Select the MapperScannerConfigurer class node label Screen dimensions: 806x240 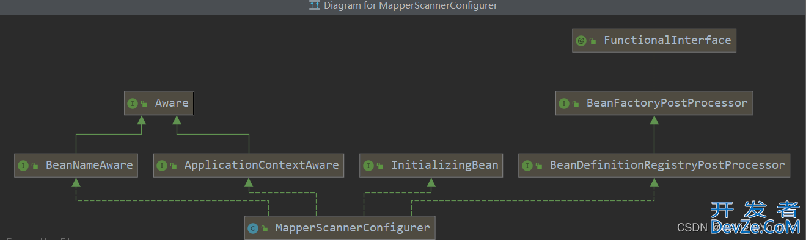point(353,228)
